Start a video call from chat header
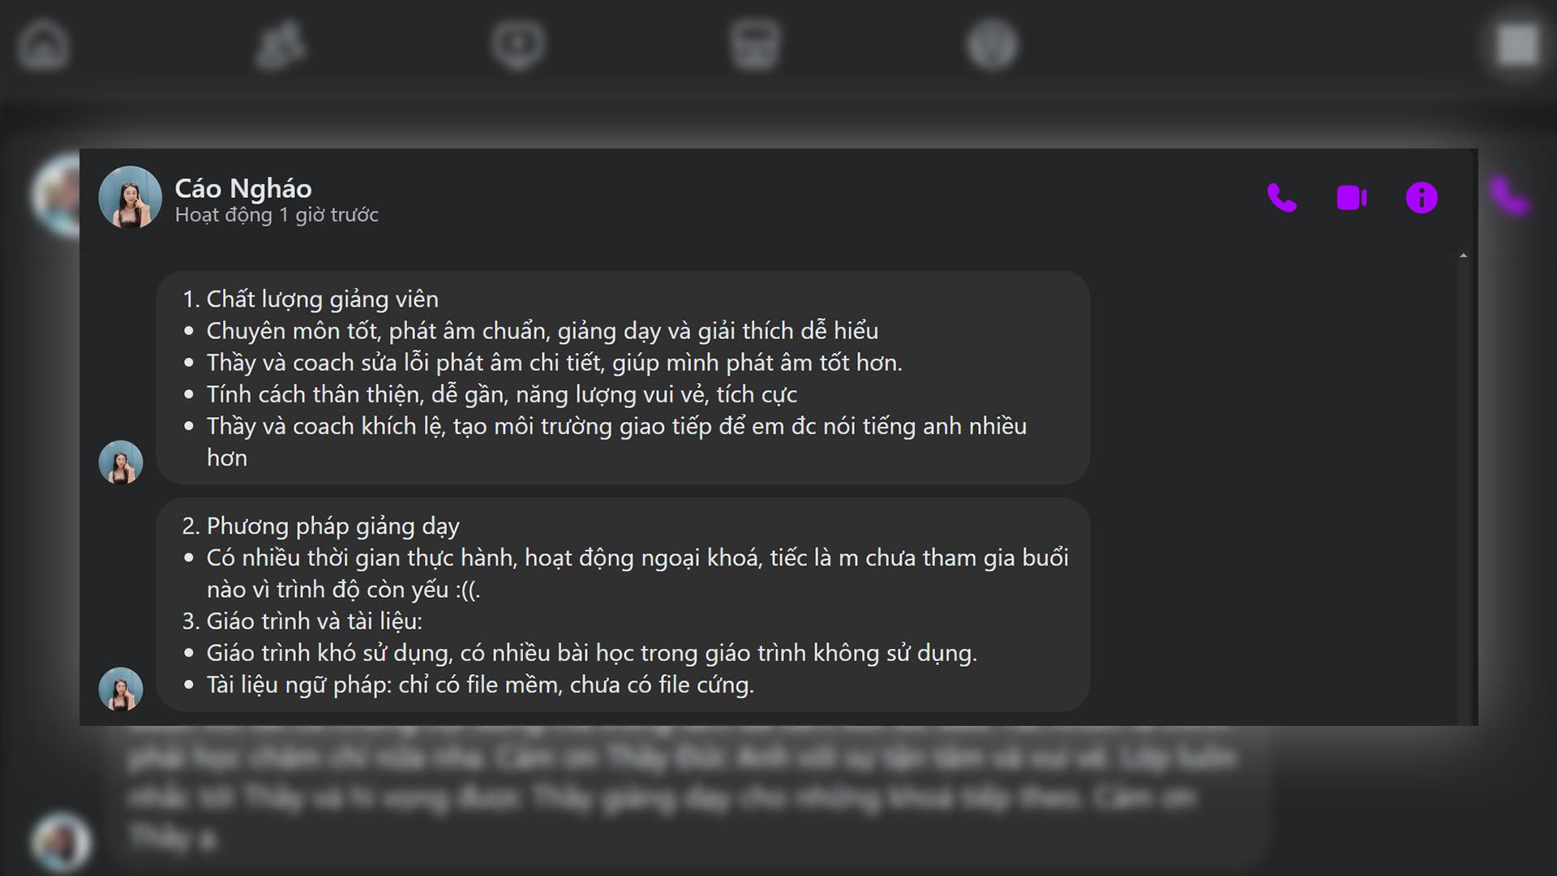This screenshot has height=876, width=1557. point(1352,198)
